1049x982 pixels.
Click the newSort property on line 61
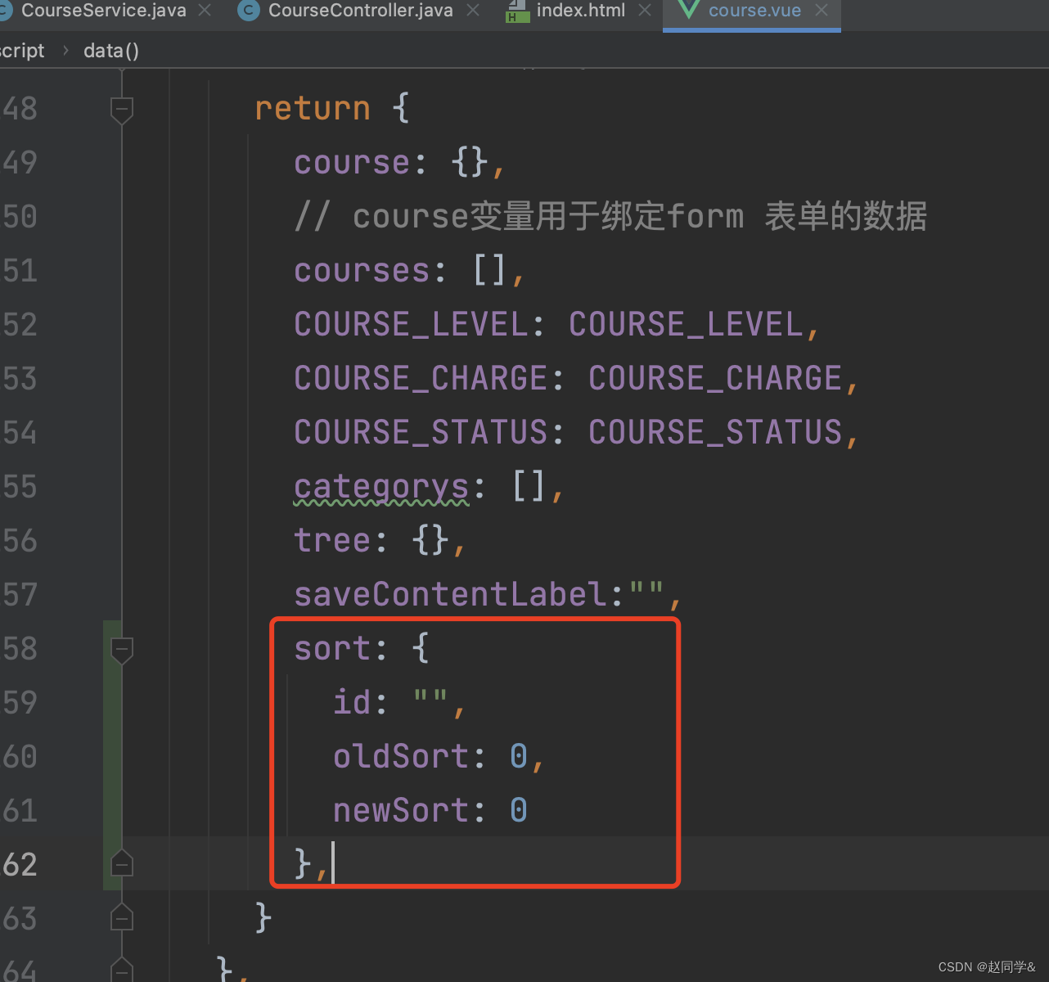(x=401, y=810)
